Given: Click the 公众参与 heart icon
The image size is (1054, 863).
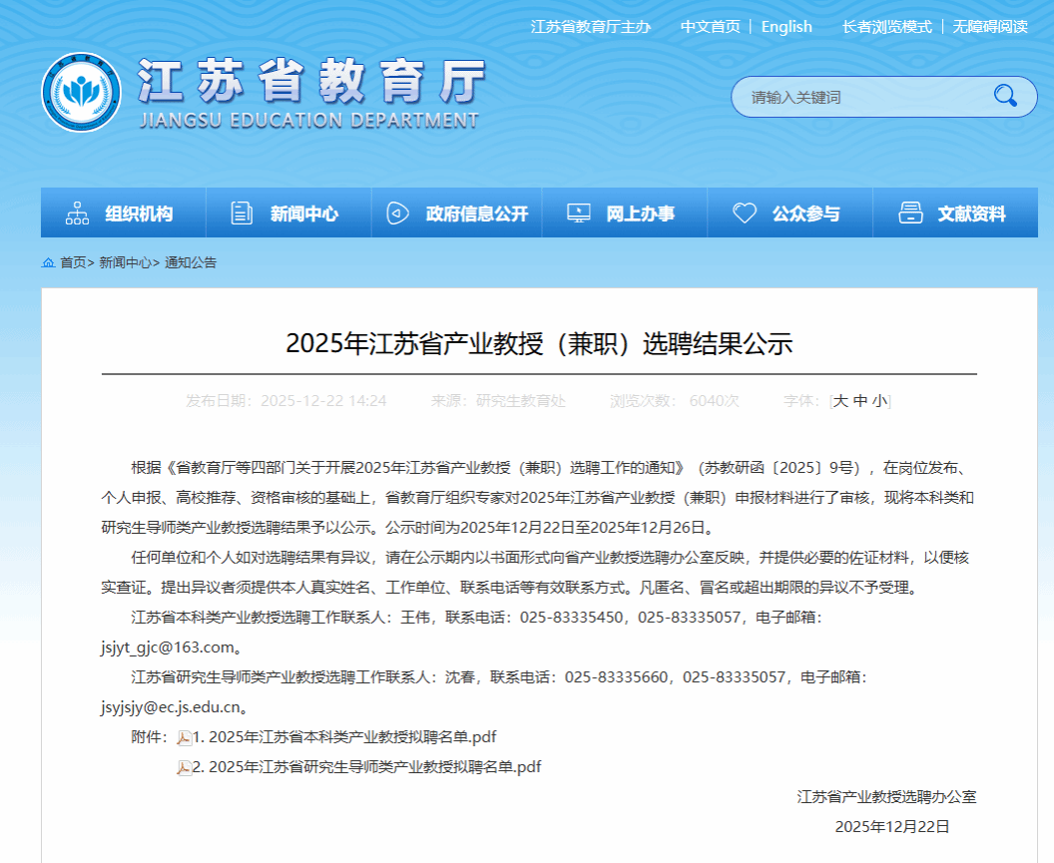Looking at the screenshot, I should (x=744, y=214).
